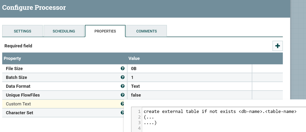Click help icon next to File Size
This screenshot has height=132, width=306.
tap(123, 68)
